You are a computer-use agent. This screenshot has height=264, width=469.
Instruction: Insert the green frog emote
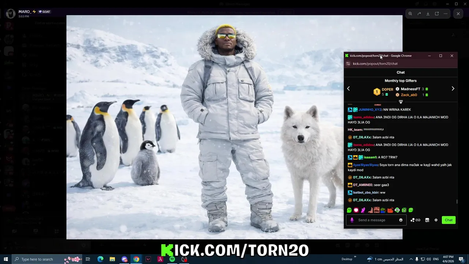(x=383, y=210)
